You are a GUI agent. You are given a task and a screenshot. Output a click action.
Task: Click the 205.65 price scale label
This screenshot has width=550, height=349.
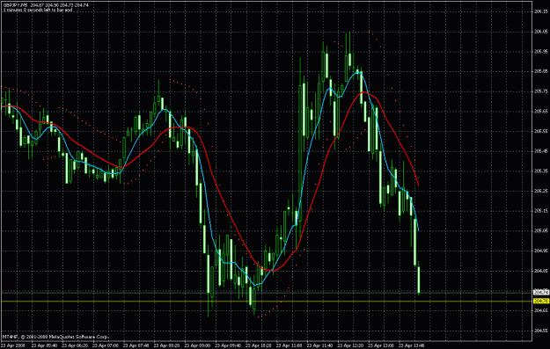(541, 112)
